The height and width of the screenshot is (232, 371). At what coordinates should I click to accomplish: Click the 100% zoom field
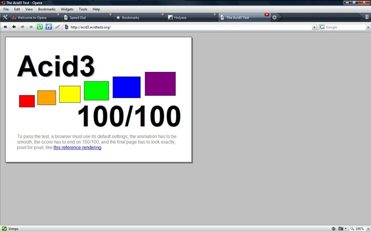(x=357, y=229)
